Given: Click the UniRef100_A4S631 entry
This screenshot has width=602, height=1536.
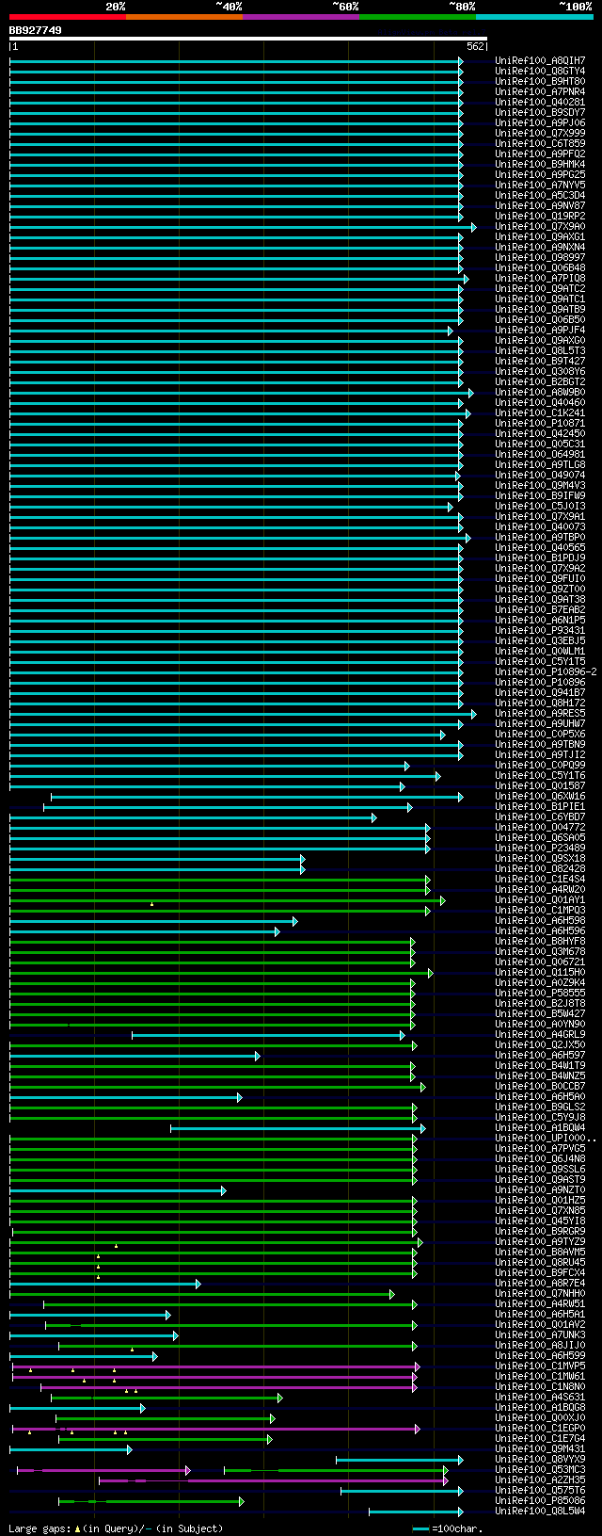Looking at the screenshot, I should 540,1398.
